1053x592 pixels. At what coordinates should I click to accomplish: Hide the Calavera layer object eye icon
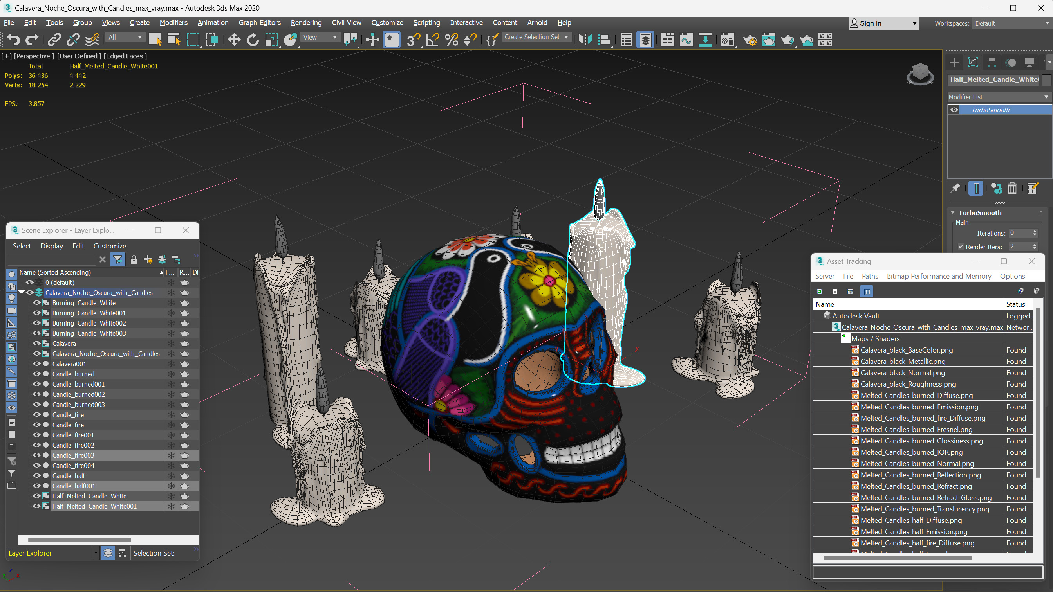pyautogui.click(x=36, y=344)
